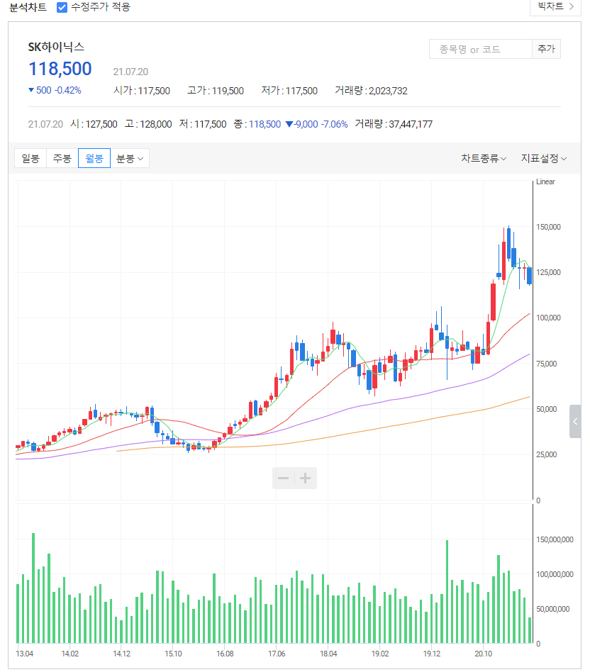Open the 차트종류 dropdown

(x=484, y=159)
